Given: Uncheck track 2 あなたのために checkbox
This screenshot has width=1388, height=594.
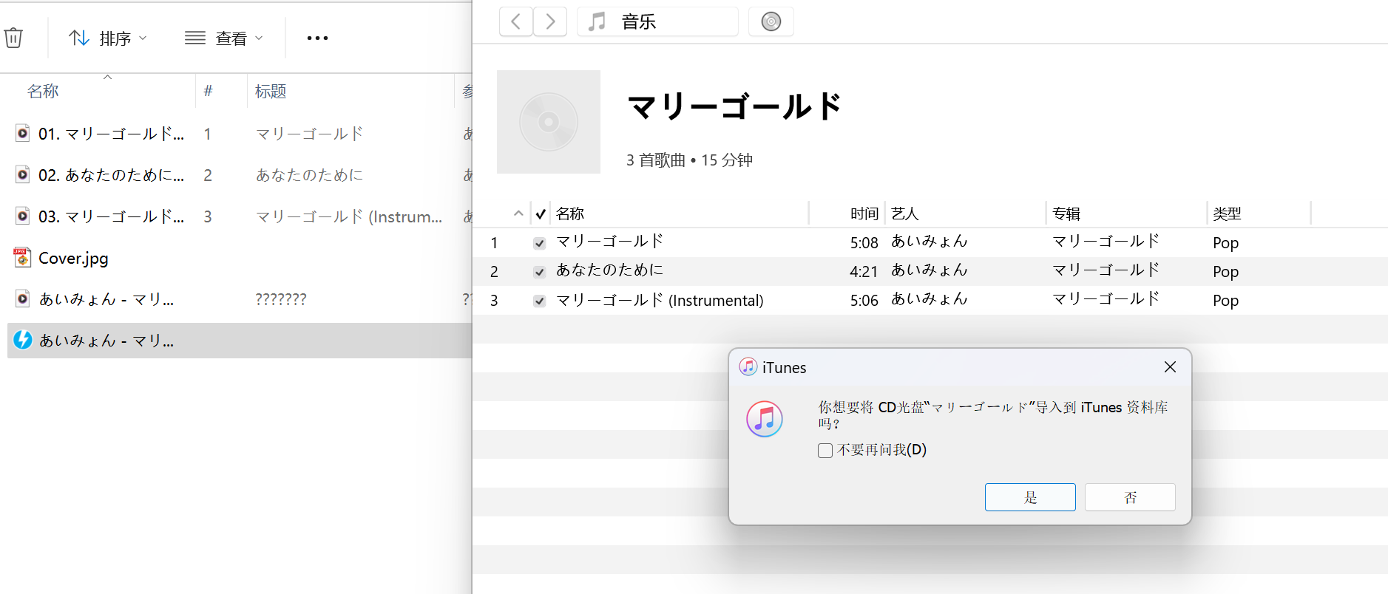Looking at the screenshot, I should 540,272.
